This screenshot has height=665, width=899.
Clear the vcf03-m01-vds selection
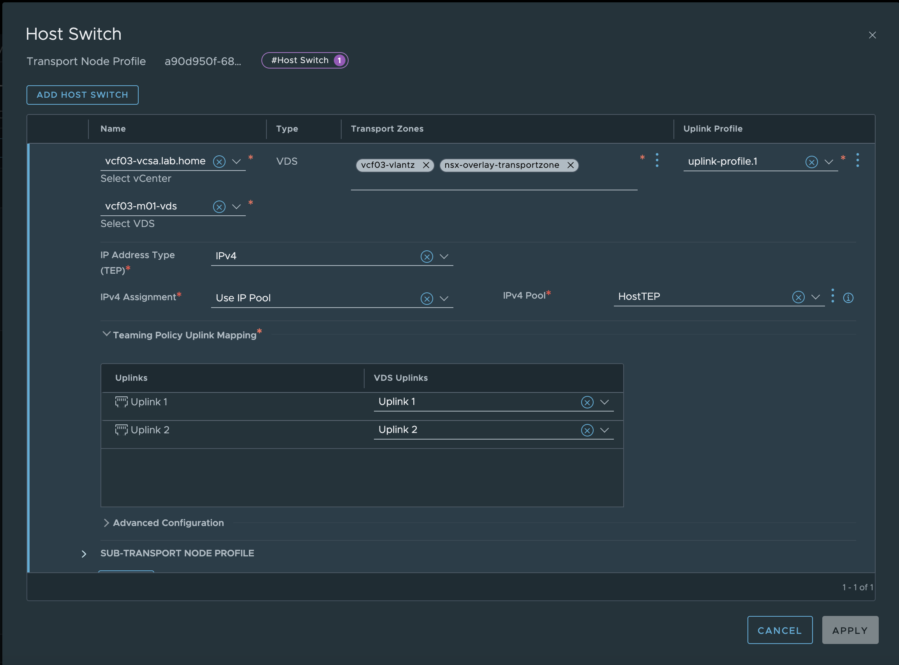click(219, 207)
